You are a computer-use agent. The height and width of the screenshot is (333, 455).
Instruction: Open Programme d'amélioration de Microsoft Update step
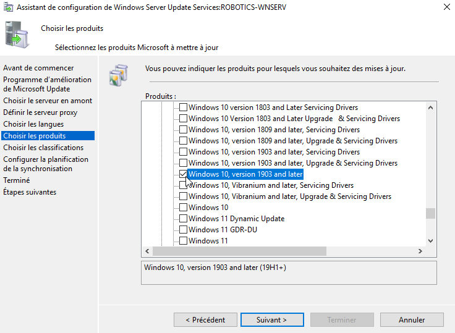[48, 84]
